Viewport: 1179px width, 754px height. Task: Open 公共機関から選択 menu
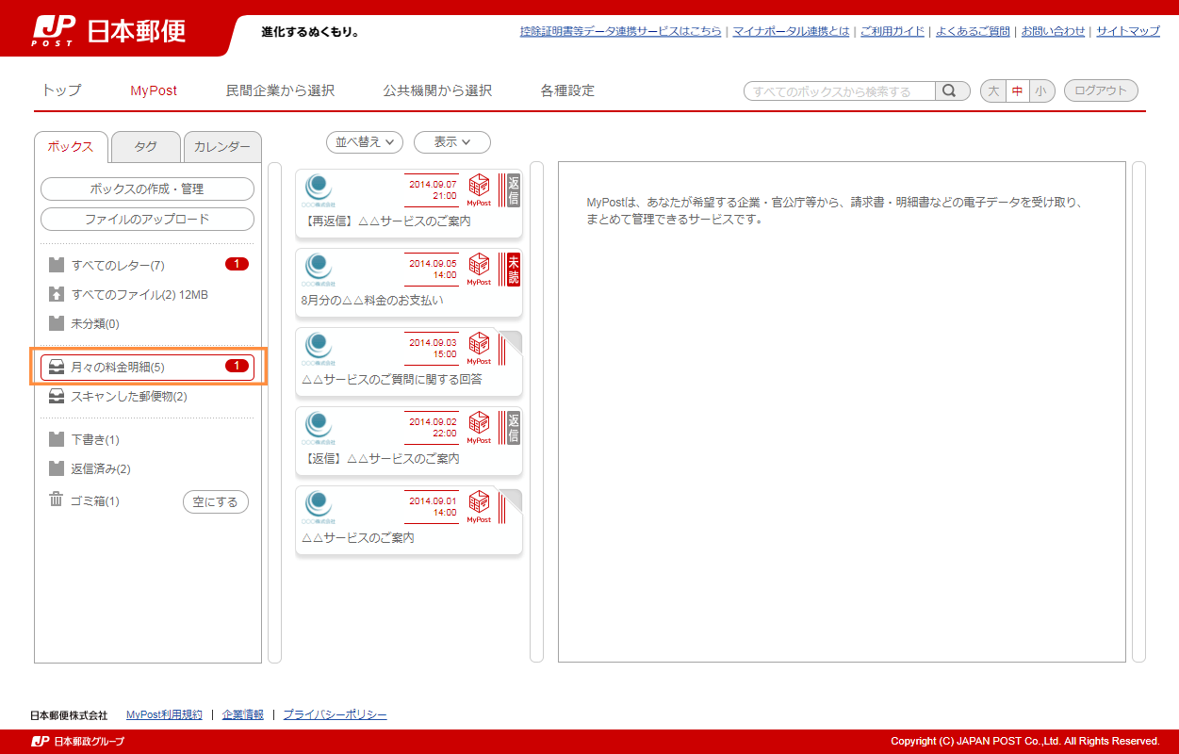(437, 90)
